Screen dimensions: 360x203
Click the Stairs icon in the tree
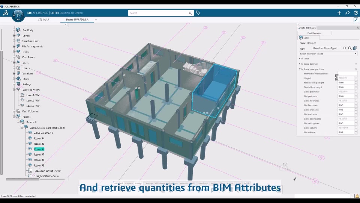pyautogui.click(x=18, y=79)
